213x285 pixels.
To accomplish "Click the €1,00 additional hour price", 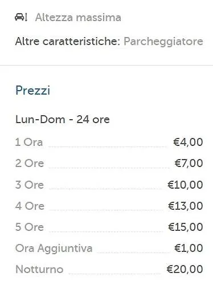I will [189, 248].
